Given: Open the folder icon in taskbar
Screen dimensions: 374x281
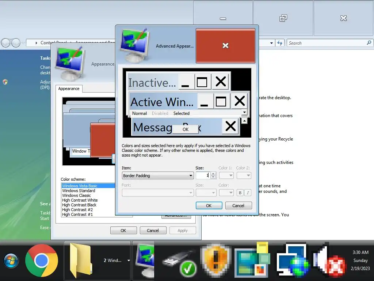Looking at the screenshot, I should click(x=81, y=261).
